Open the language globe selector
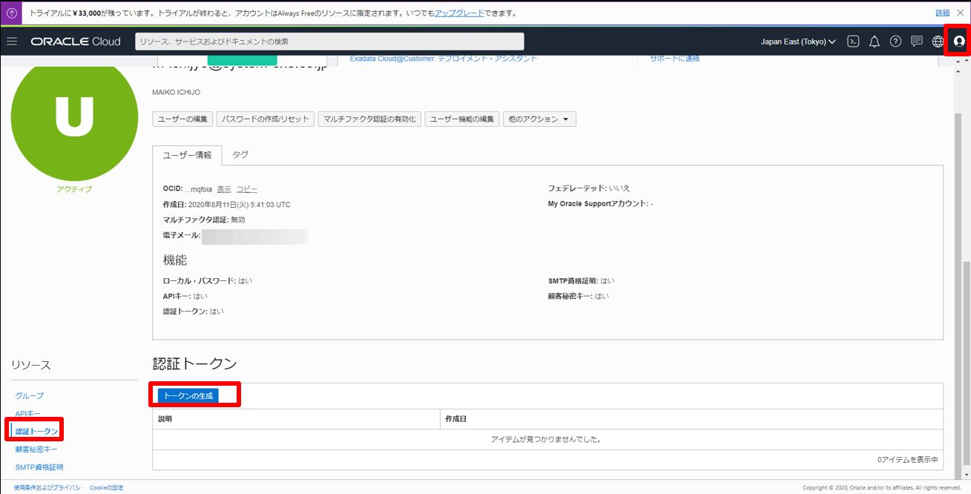This screenshot has height=494, width=971. pos(938,42)
